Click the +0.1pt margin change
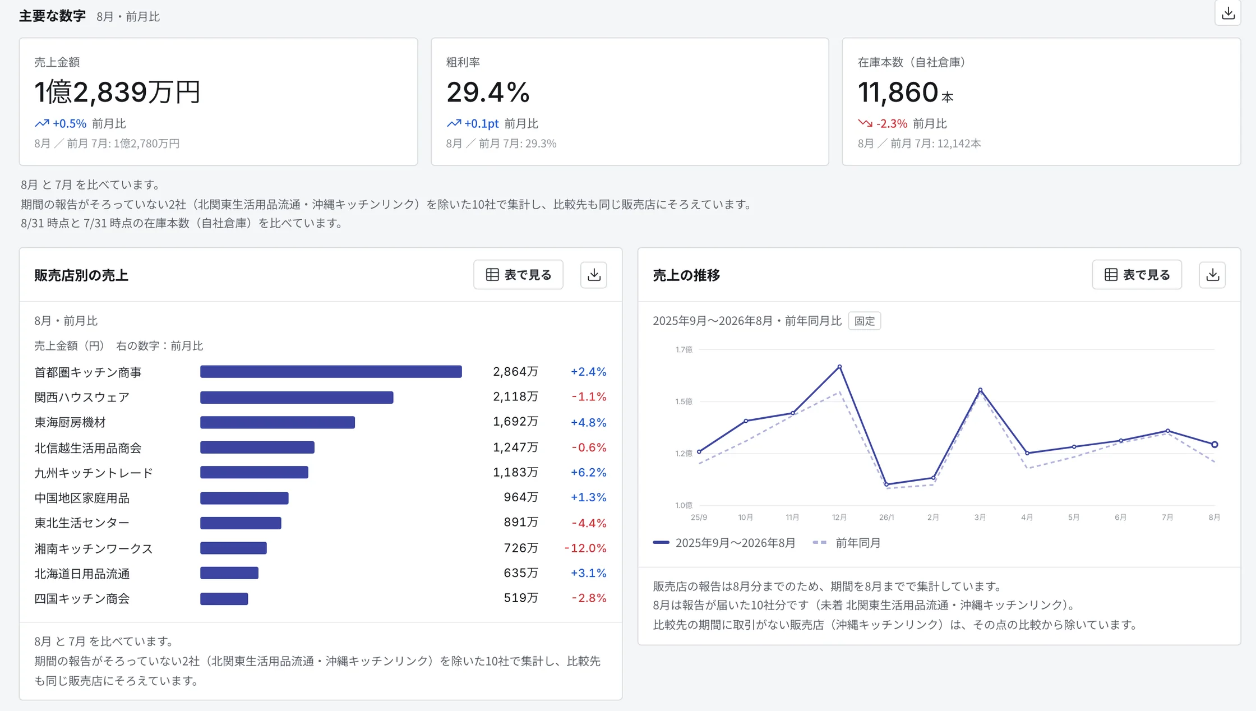The width and height of the screenshot is (1256, 711). click(x=481, y=123)
